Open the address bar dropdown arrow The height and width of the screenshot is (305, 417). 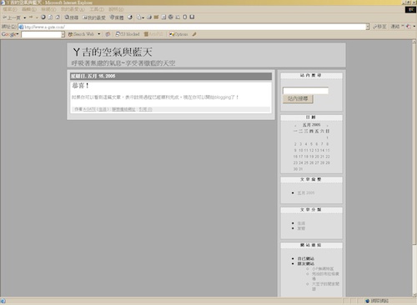pos(368,27)
